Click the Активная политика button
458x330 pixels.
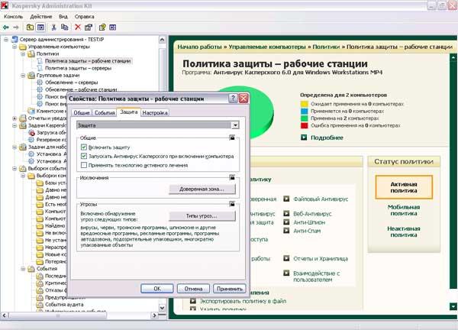[x=404, y=187]
